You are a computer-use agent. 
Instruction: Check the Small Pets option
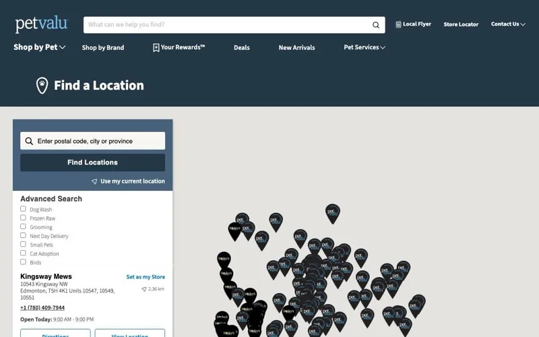click(23, 244)
